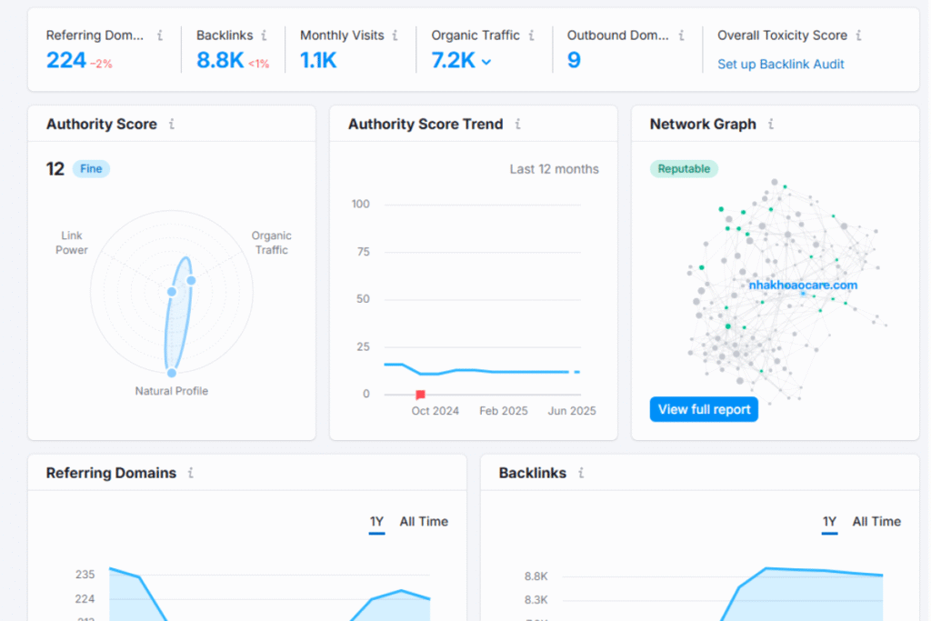Click info icon beside Backlinks metric

(x=264, y=35)
